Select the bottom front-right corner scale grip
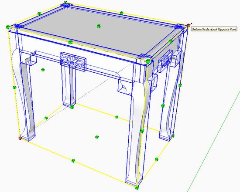Viewport: 240px width, 192px height. point(137,187)
